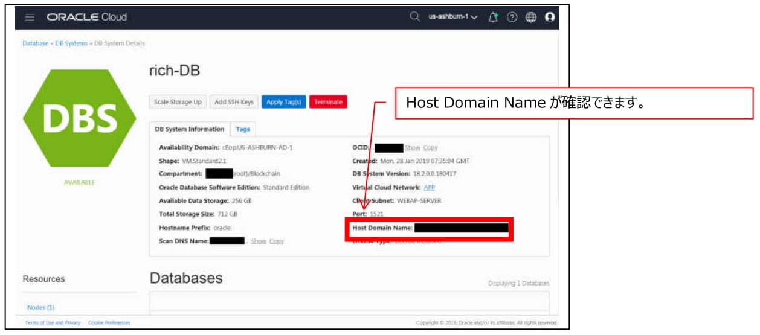Open the APP Virtual Cloud Network link

click(429, 188)
